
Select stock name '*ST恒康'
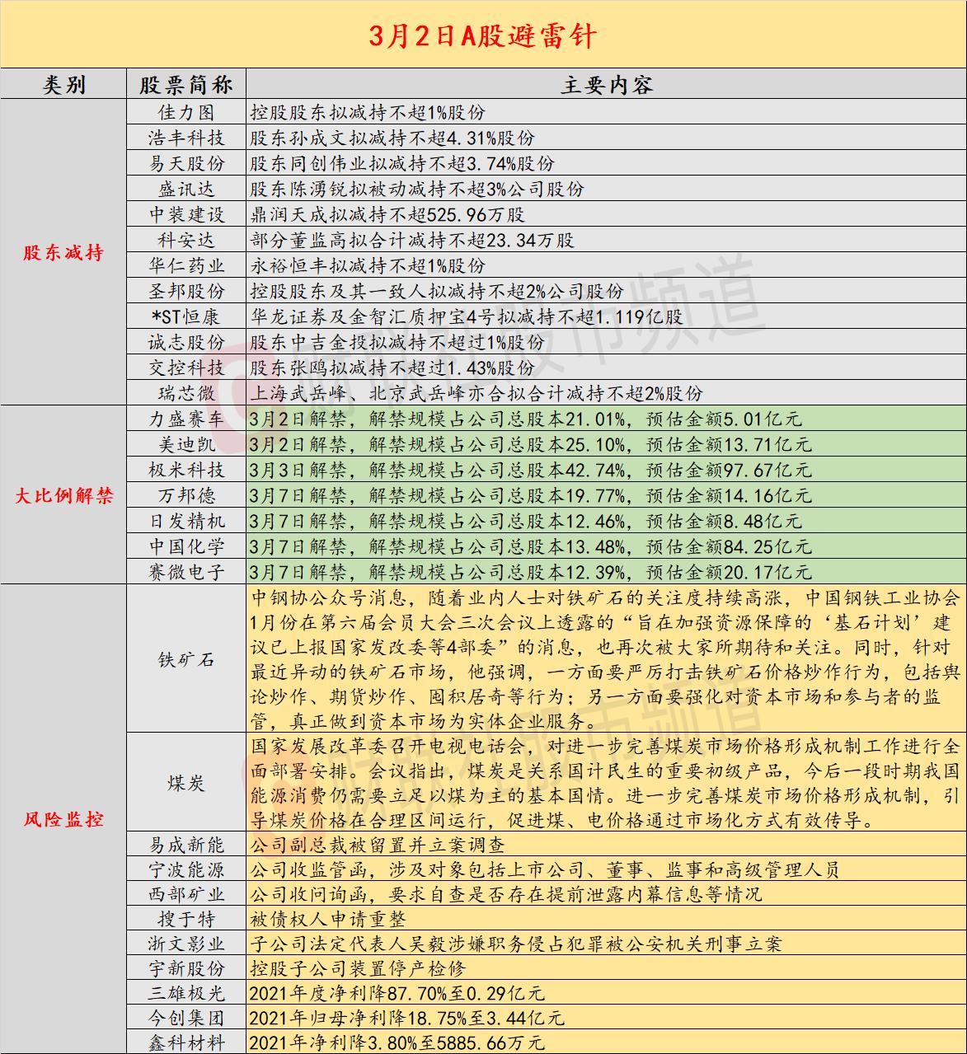pyautogui.click(x=186, y=316)
